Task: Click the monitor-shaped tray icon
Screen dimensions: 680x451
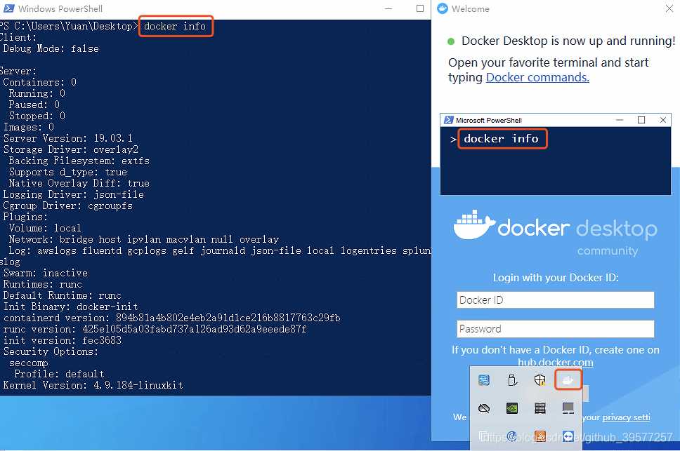Action: point(568,408)
